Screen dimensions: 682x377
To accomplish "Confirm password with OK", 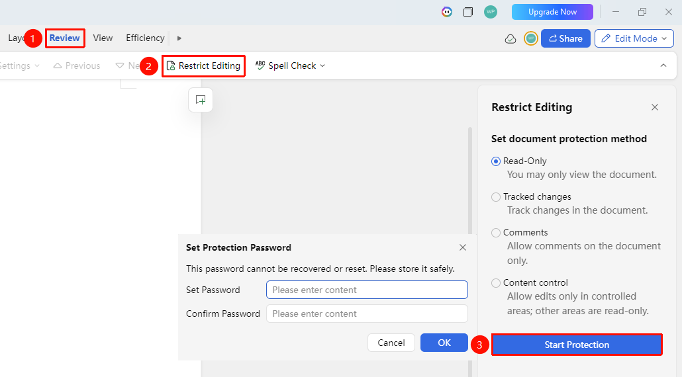I will click(x=444, y=343).
